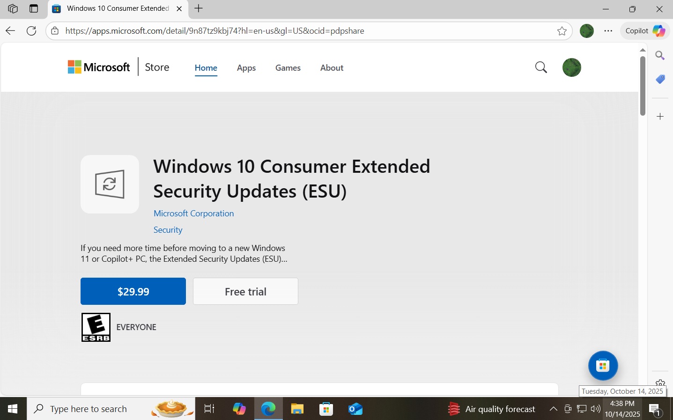Open the taskbar clock and date
This screenshot has width=673, height=420.
[x=622, y=409]
